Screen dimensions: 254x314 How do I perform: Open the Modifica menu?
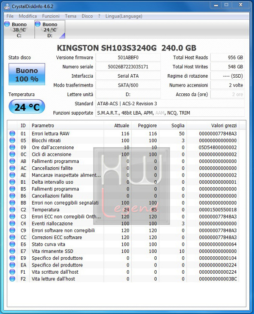tap(28, 16)
